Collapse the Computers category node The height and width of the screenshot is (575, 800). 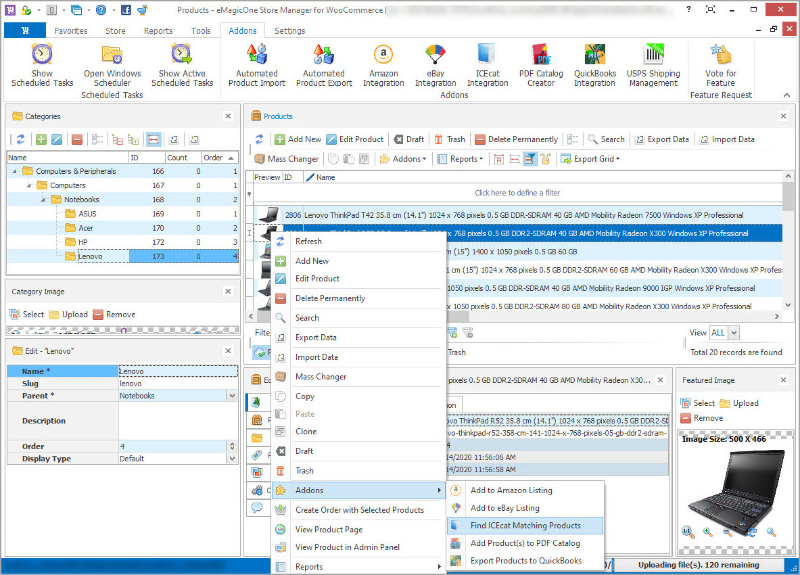pos(28,186)
